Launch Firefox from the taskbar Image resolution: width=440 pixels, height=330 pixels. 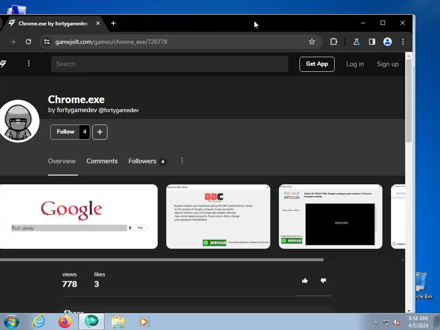64,321
